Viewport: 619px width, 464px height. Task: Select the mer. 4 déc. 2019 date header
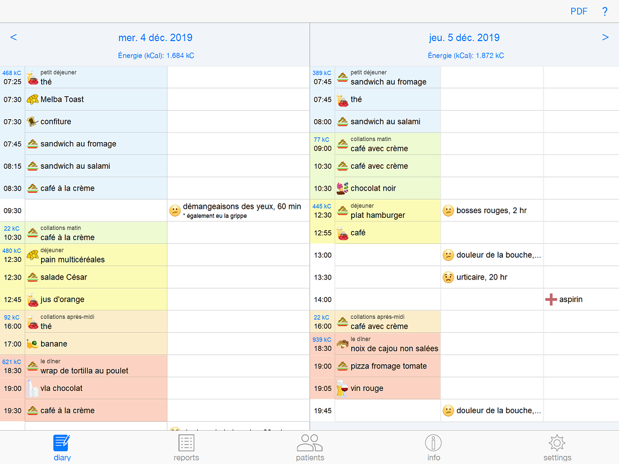(x=155, y=38)
